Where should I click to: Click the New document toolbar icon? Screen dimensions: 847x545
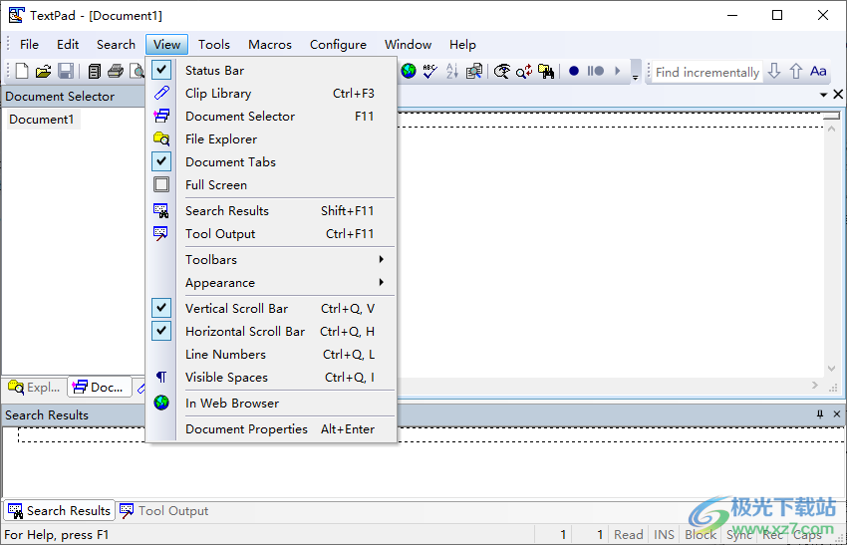coord(22,71)
